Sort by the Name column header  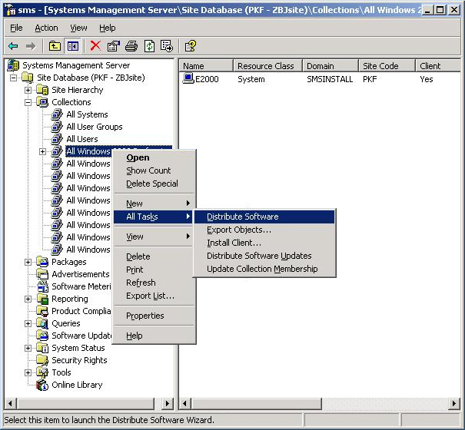click(206, 66)
